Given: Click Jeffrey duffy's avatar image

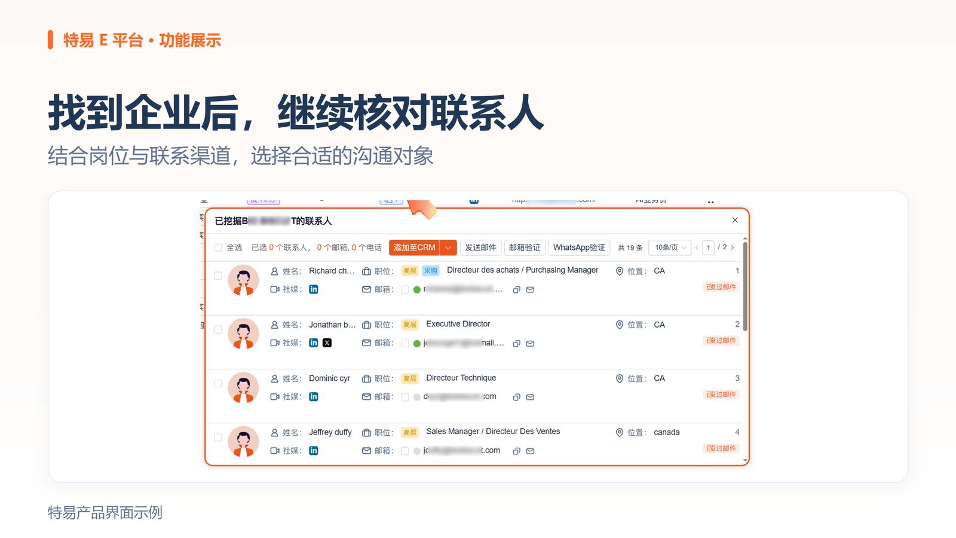Looking at the screenshot, I should [243, 442].
